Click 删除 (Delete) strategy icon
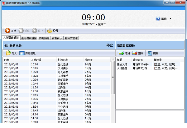This screenshot has width=187, height=128. [x=135, y=53]
